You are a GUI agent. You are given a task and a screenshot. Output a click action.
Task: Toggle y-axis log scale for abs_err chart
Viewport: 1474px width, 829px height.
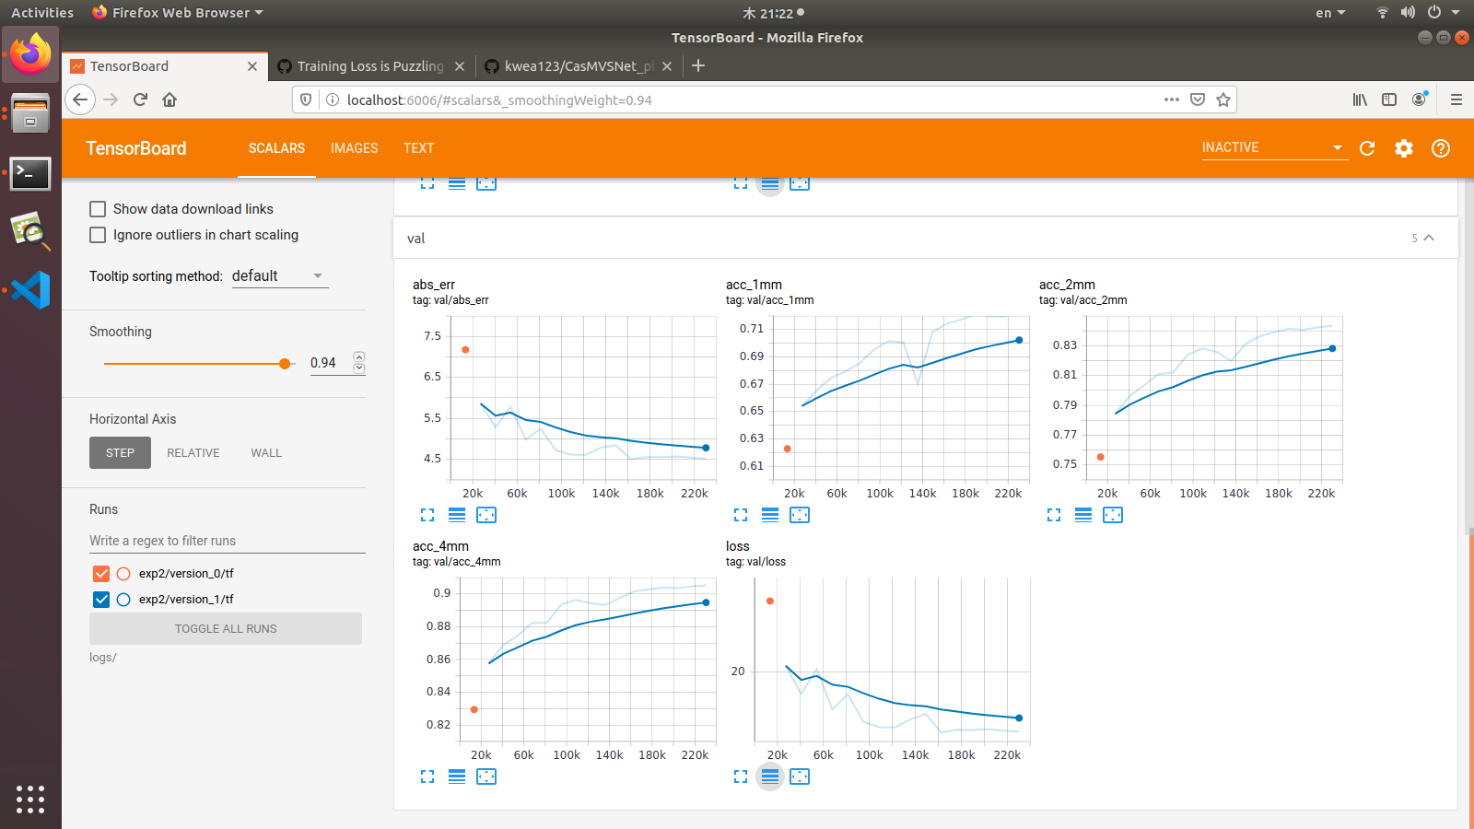[457, 515]
